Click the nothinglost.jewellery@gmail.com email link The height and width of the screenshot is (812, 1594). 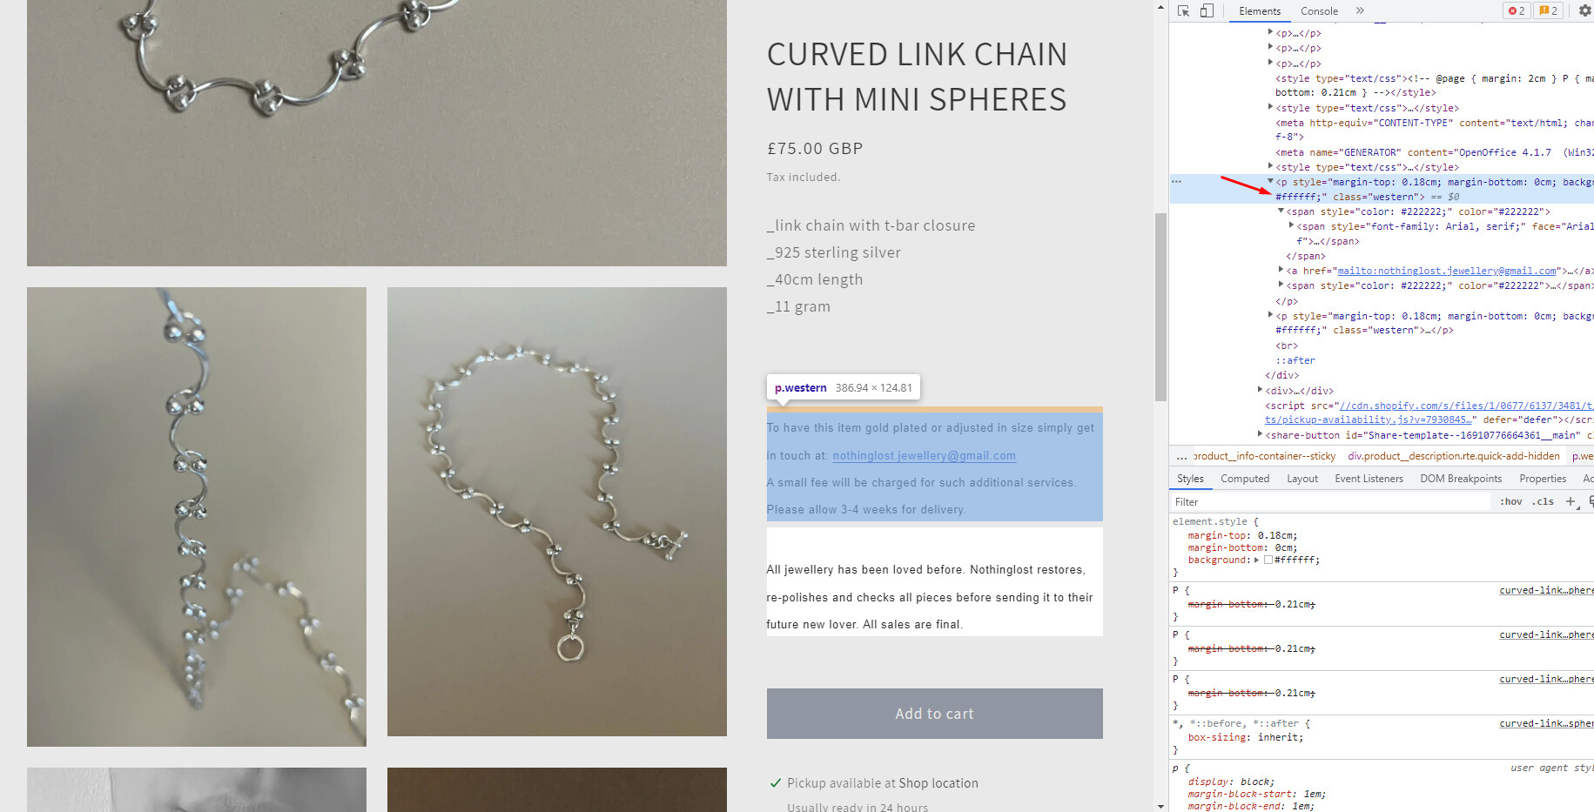tap(924, 455)
